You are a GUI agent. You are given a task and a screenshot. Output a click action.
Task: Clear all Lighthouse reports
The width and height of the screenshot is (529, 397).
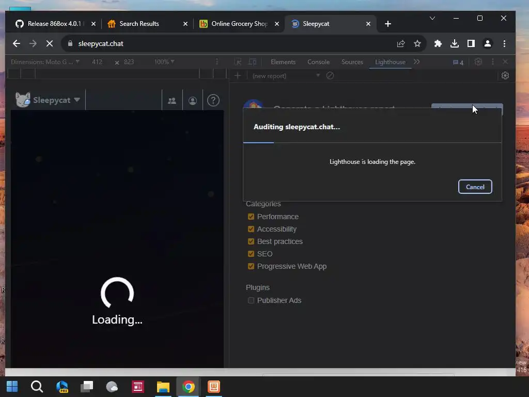point(330,75)
